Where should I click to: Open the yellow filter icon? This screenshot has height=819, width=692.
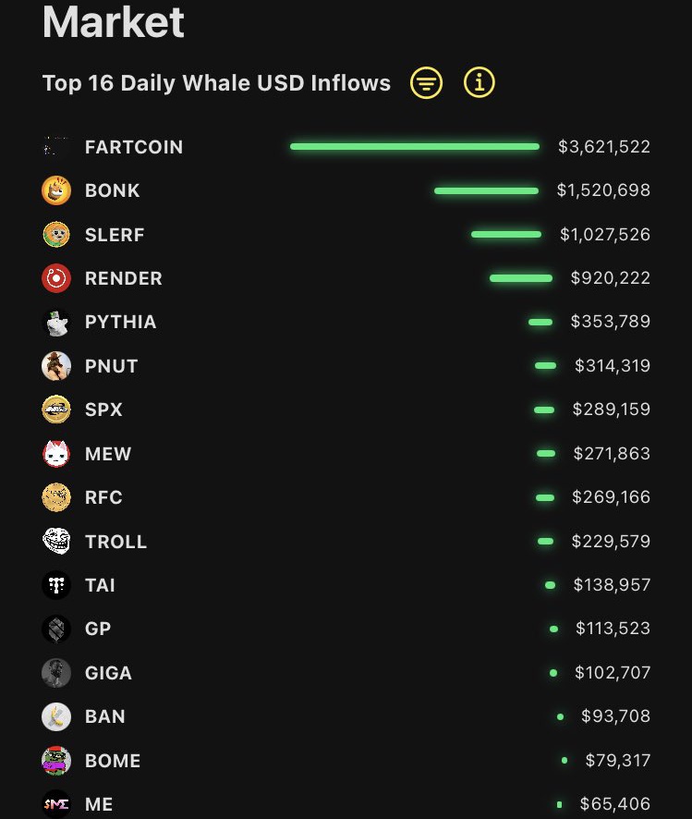426,83
